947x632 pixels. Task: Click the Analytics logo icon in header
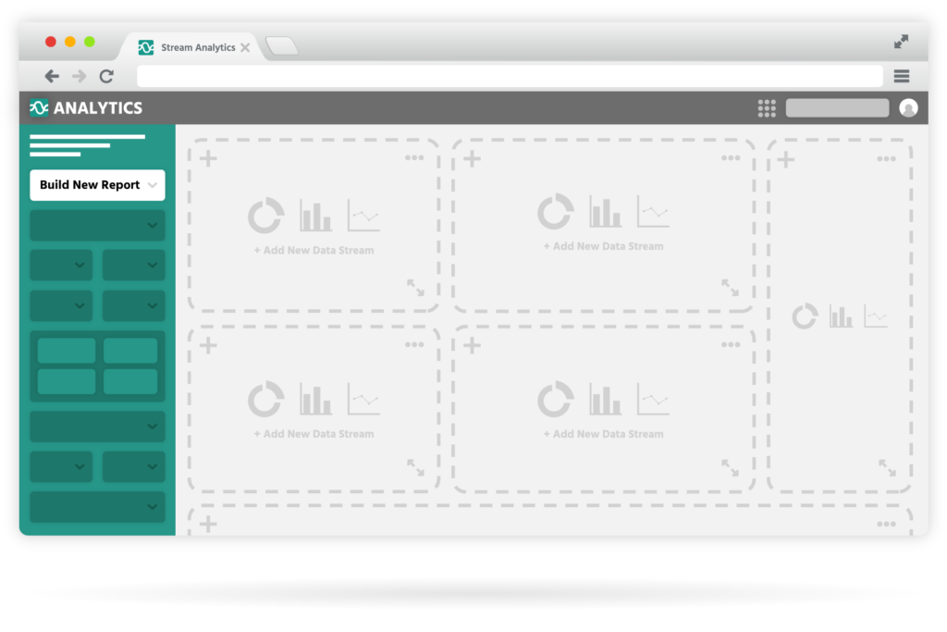click(39, 107)
